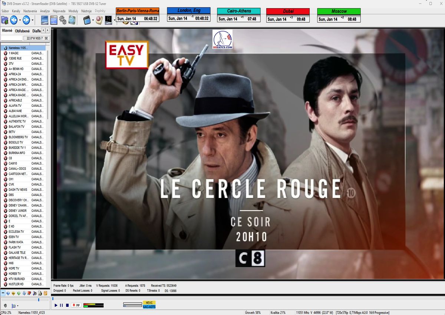Viewport: 445px width, 315px height.
Task: Select the C8 channel entry
Action: point(11,158)
